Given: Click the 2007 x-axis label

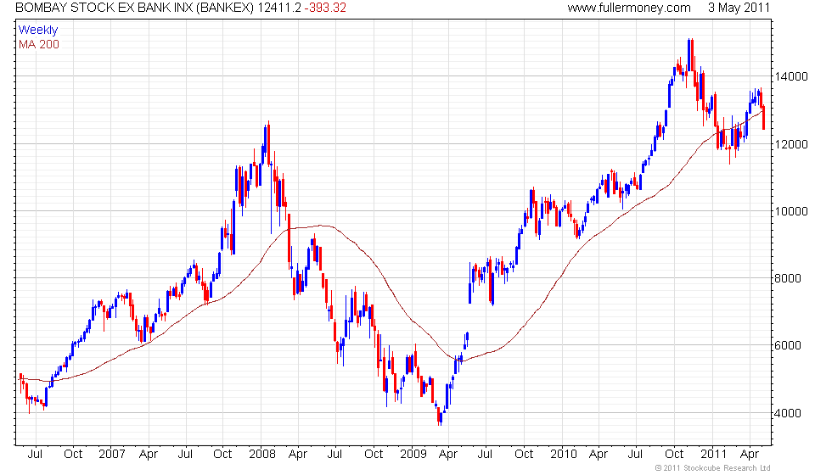Looking at the screenshot, I should pyautogui.click(x=112, y=455).
